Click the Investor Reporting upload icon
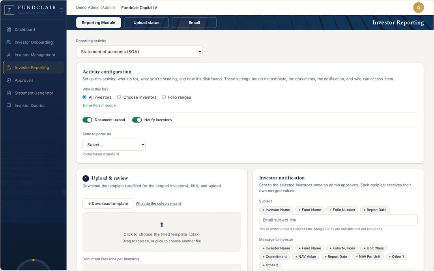 [x=9, y=67]
